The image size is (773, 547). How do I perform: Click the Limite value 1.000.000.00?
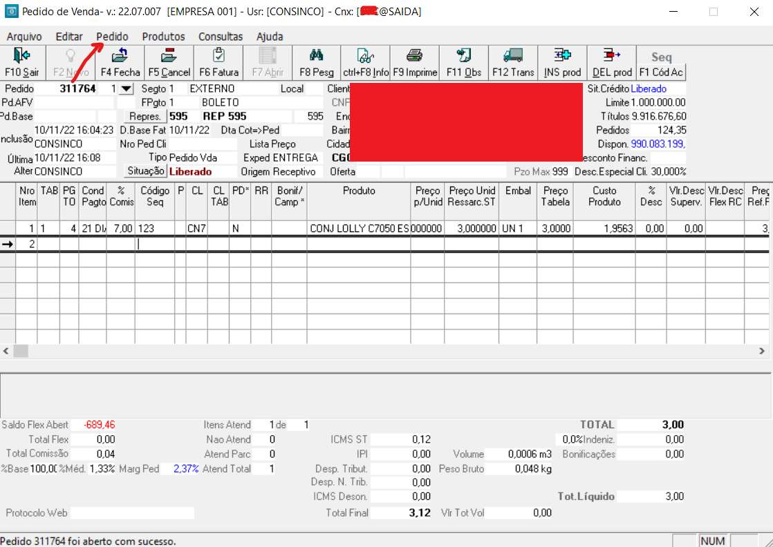point(658,102)
